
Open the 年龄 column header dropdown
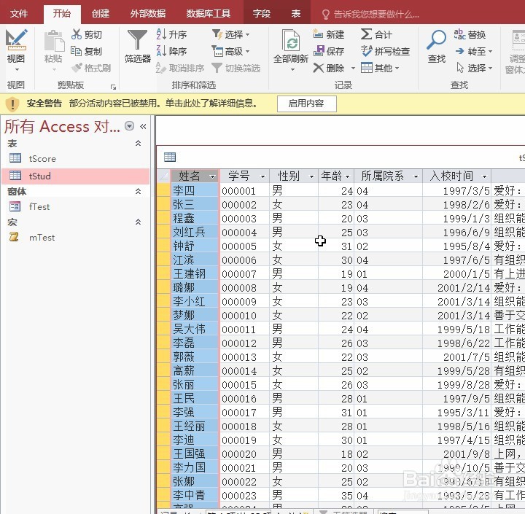tap(347, 176)
